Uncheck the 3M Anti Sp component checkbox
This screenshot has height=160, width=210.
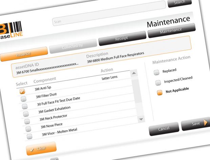22,91
